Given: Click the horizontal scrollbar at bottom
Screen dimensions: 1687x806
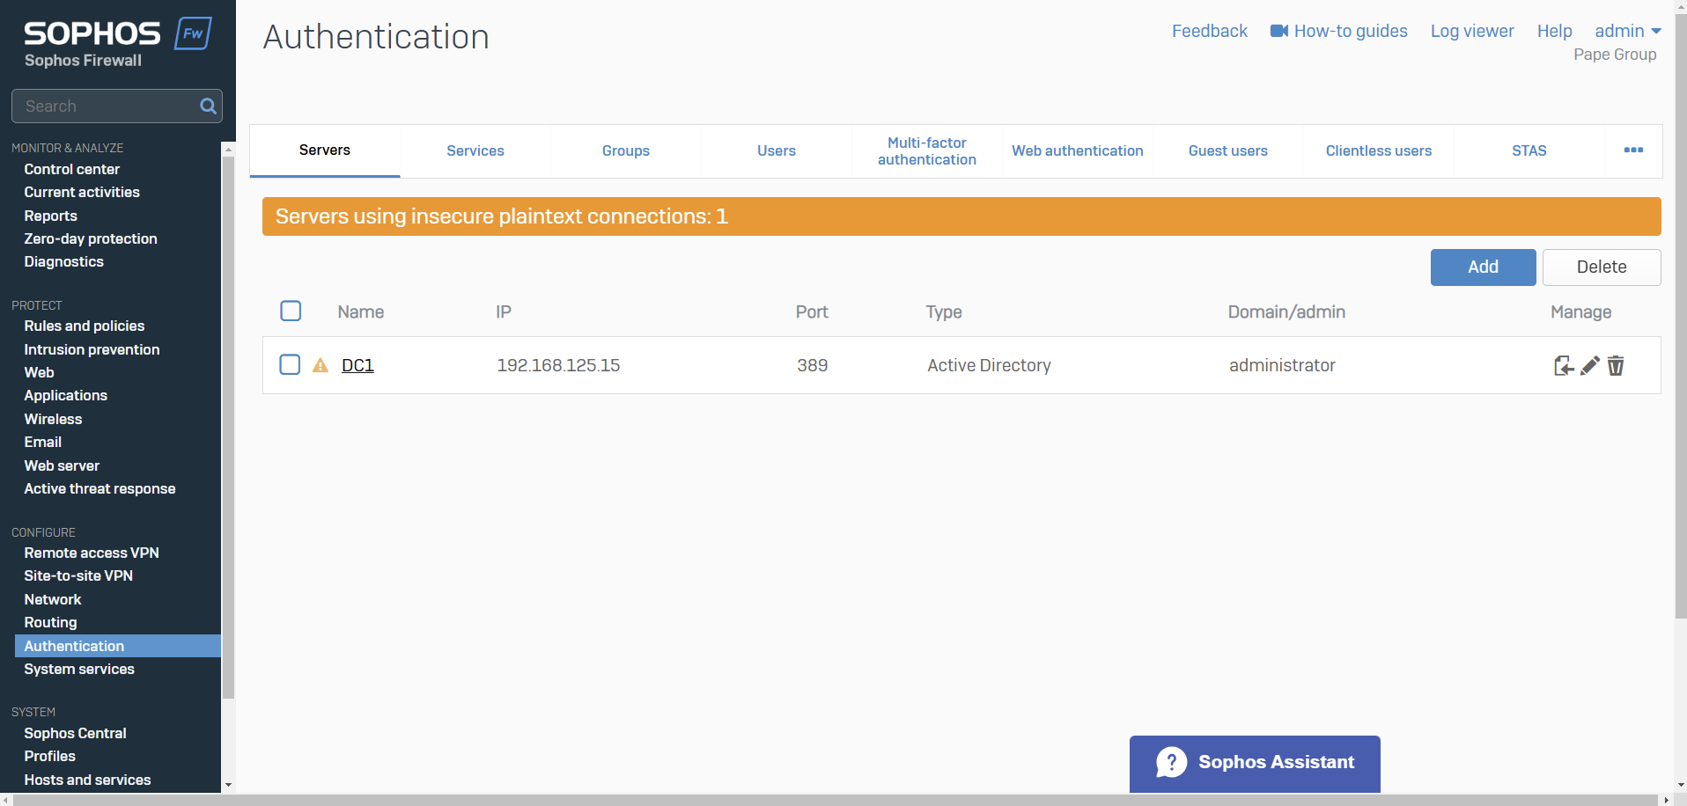Looking at the screenshot, I should (836, 800).
